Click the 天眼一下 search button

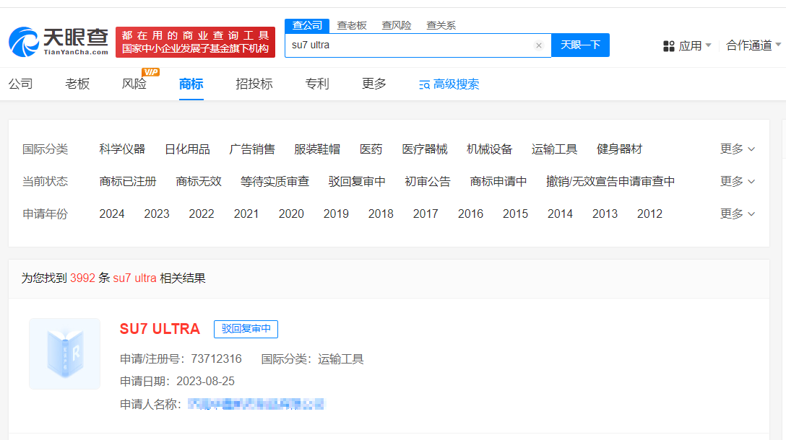pyautogui.click(x=580, y=45)
